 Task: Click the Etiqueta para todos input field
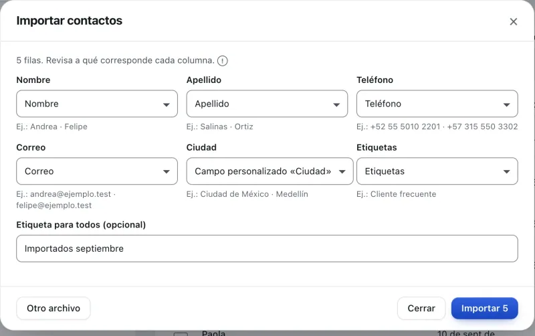267,248
